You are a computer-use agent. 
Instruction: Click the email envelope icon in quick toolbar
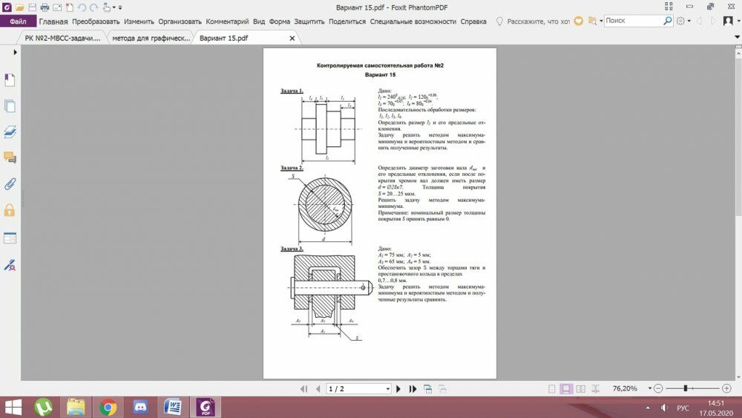[57, 7]
